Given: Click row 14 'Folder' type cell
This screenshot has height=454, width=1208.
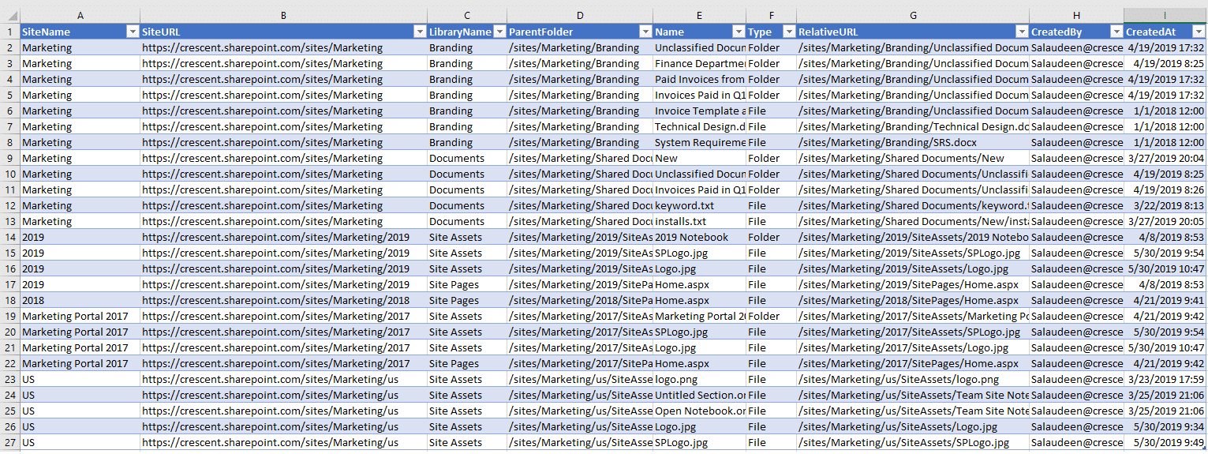Looking at the screenshot, I should (x=771, y=237).
